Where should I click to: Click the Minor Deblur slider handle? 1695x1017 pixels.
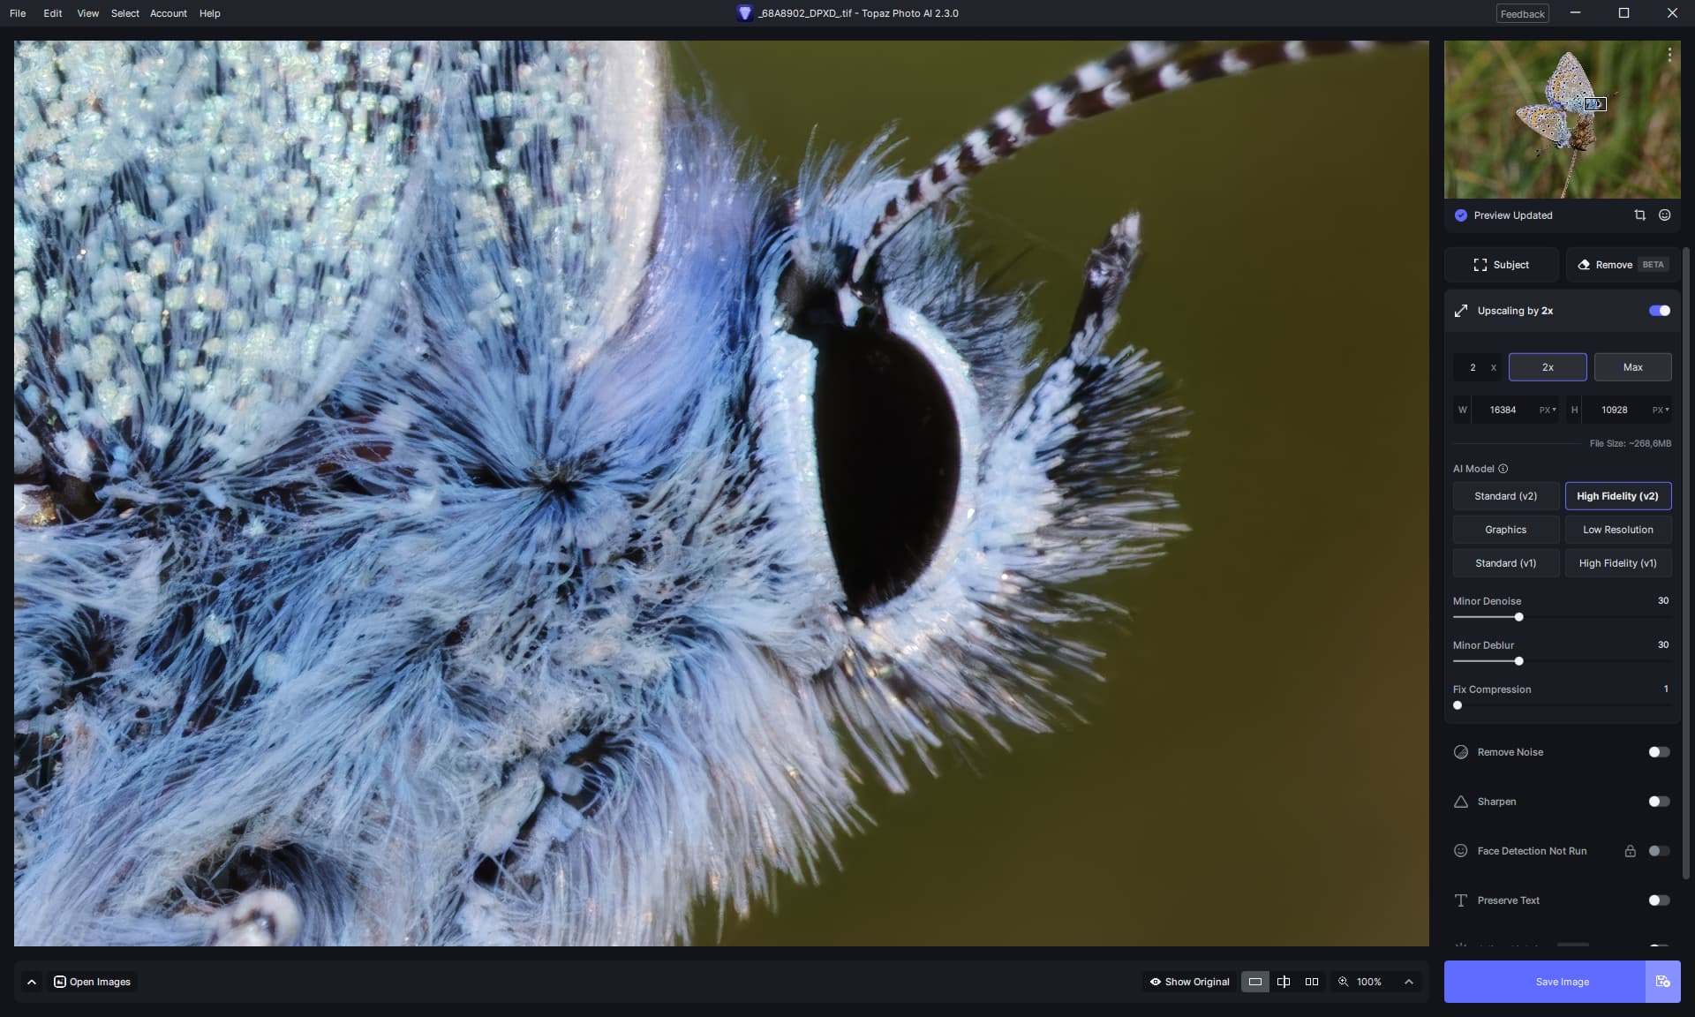(x=1518, y=661)
